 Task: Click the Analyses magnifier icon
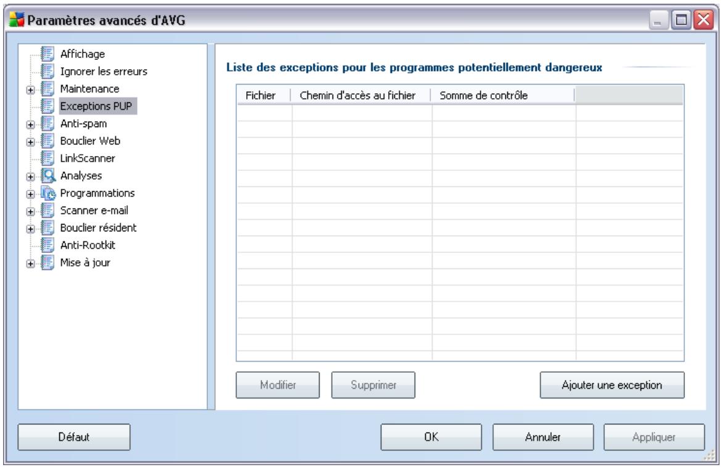[48, 176]
